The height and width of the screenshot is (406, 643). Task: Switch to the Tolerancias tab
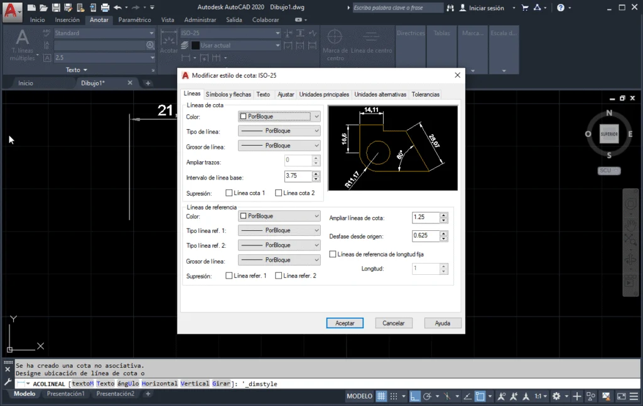(x=425, y=93)
